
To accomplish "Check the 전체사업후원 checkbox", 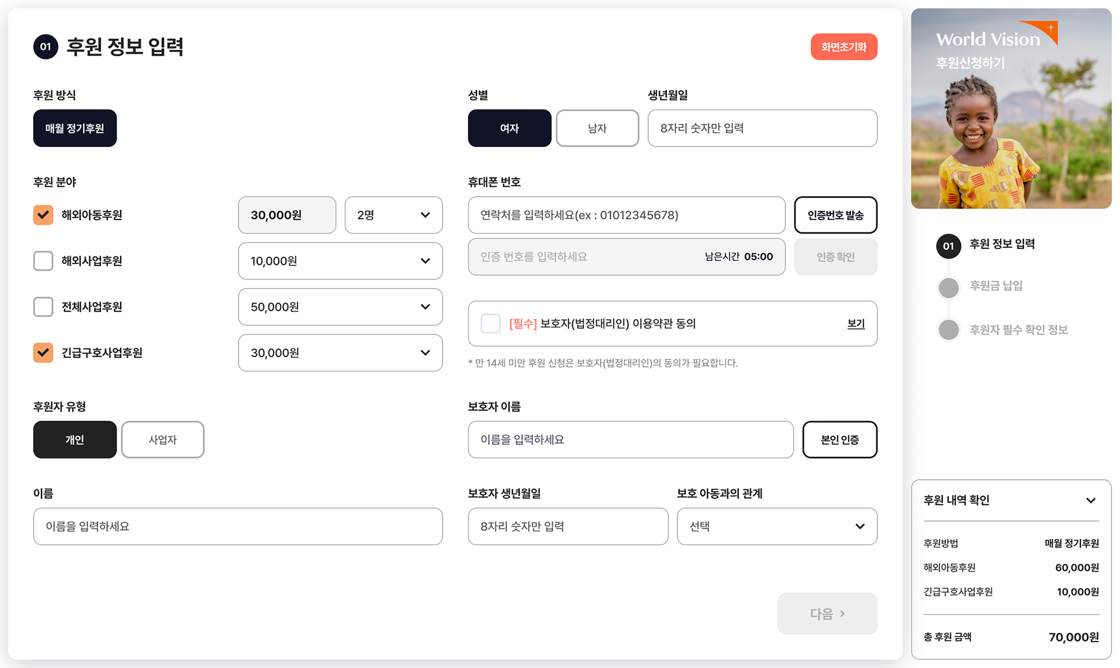I will pos(43,307).
